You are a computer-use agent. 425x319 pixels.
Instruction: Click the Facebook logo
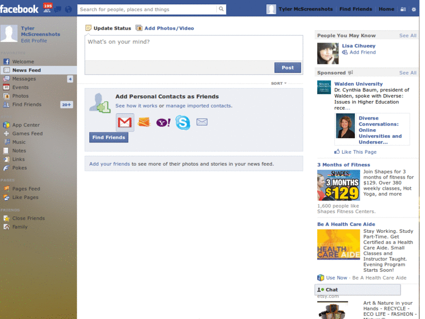(x=19, y=9)
